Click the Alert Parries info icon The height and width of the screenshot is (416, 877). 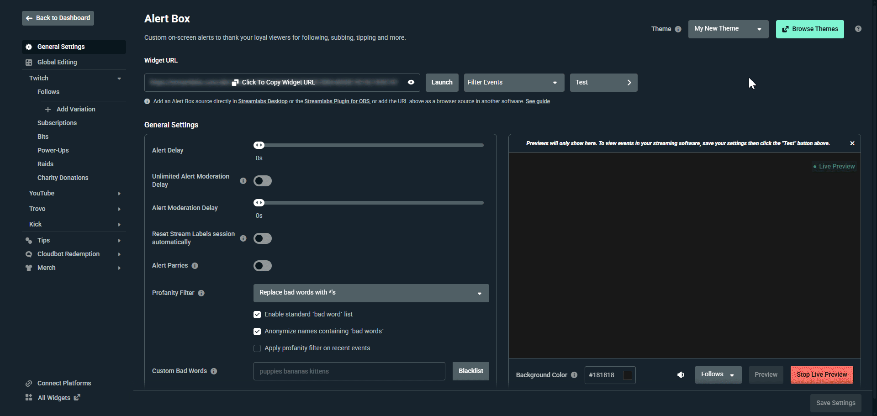pos(195,266)
